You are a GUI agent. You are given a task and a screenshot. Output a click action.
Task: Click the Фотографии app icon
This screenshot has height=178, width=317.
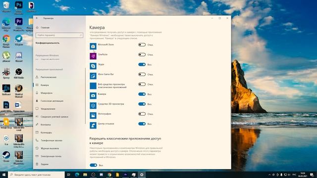point(93,115)
